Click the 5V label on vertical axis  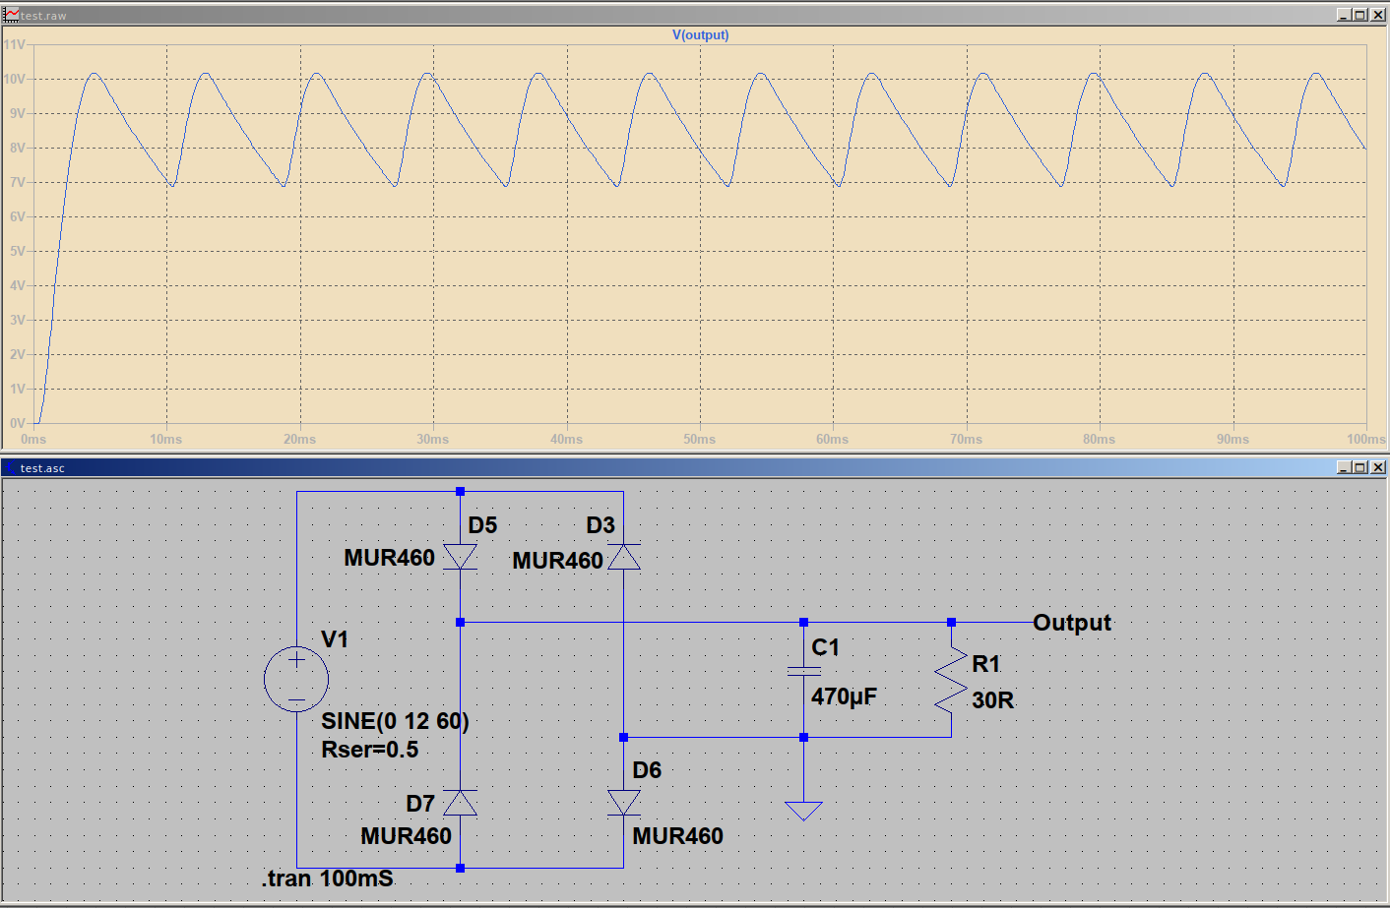(x=18, y=251)
